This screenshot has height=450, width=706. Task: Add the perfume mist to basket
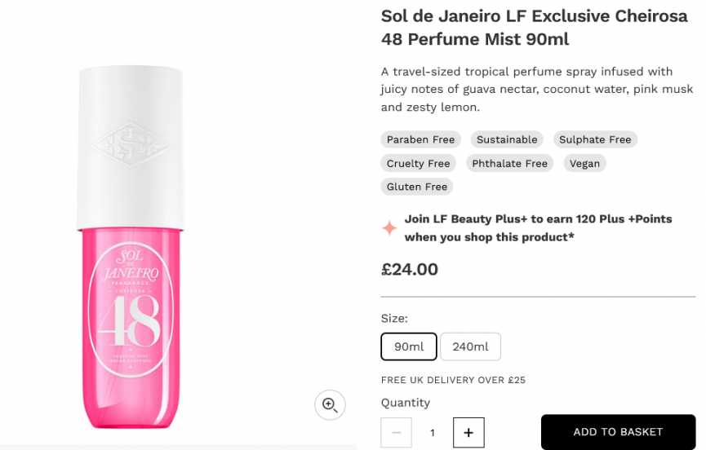[x=618, y=432]
